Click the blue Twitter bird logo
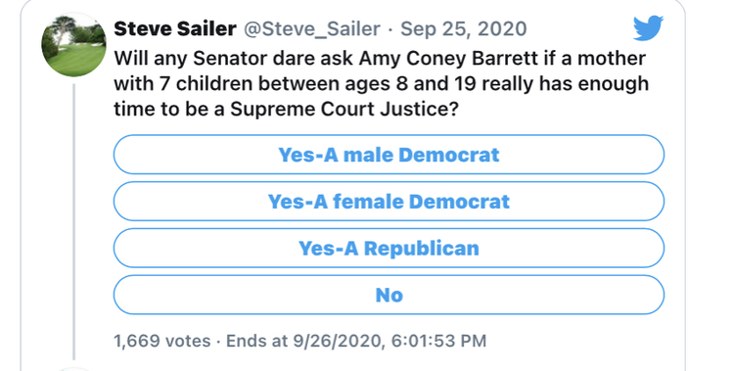Viewport: 734px width, 371px height. pyautogui.click(x=648, y=28)
